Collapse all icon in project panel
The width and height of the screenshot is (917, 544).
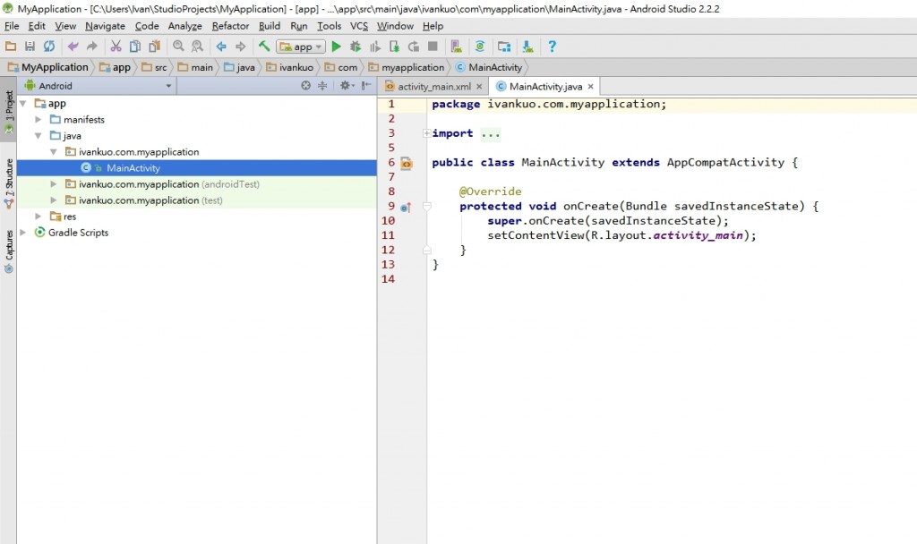click(x=322, y=86)
